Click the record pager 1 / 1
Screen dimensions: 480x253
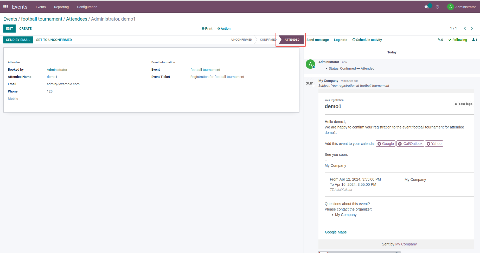pos(453,28)
